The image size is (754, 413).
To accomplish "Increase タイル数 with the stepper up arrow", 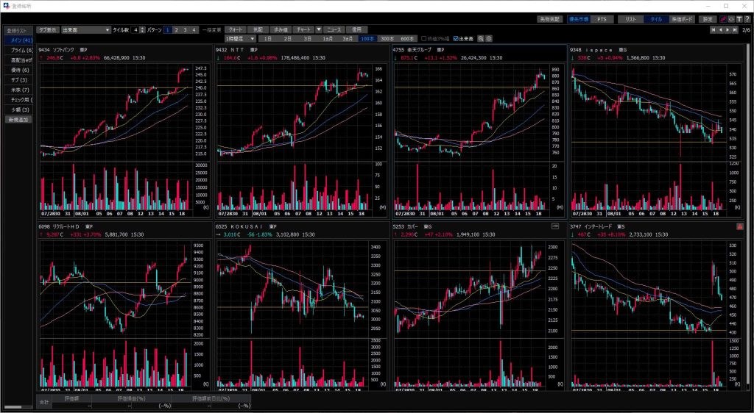I will 143,28.
